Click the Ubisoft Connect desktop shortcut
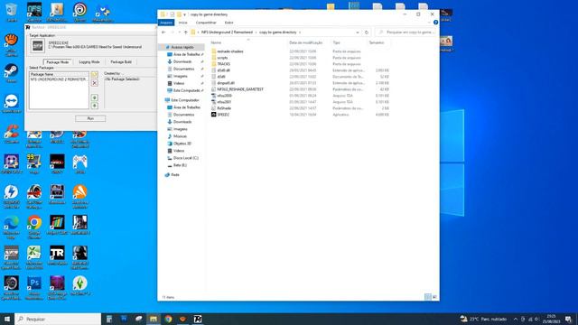The height and width of the screenshot is (325, 578). point(80,12)
